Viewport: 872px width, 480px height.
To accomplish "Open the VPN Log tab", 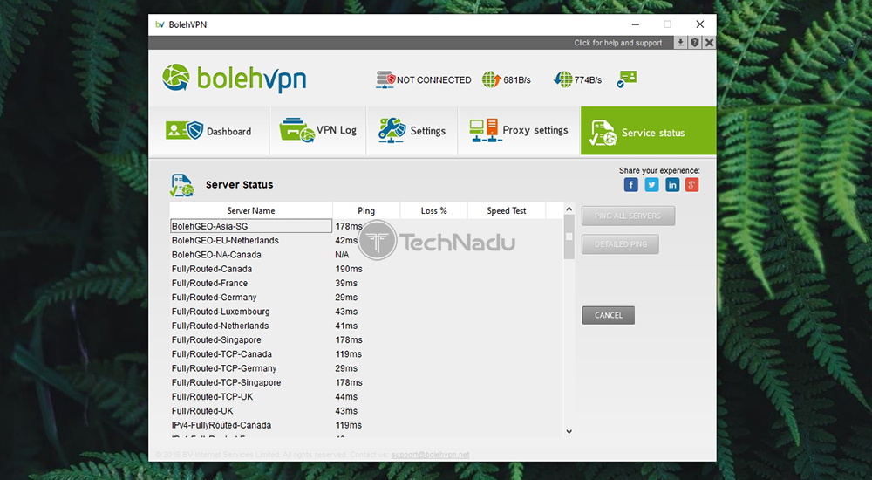I will click(x=318, y=131).
